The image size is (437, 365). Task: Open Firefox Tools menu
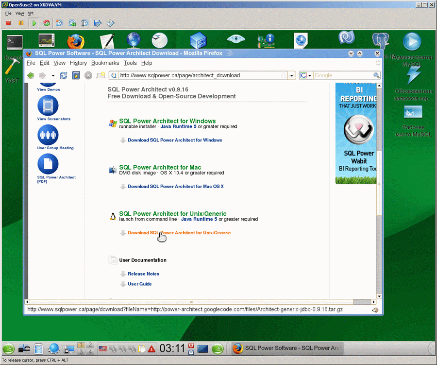(130, 63)
